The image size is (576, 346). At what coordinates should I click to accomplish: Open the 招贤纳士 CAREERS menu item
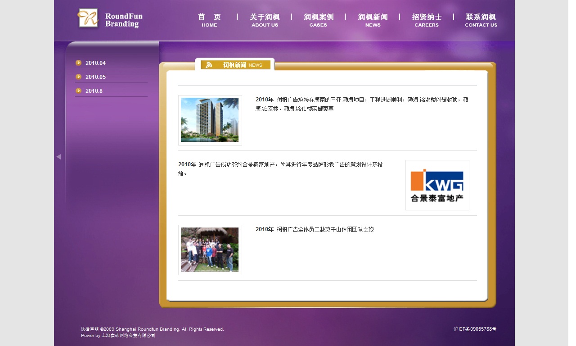pos(427,20)
